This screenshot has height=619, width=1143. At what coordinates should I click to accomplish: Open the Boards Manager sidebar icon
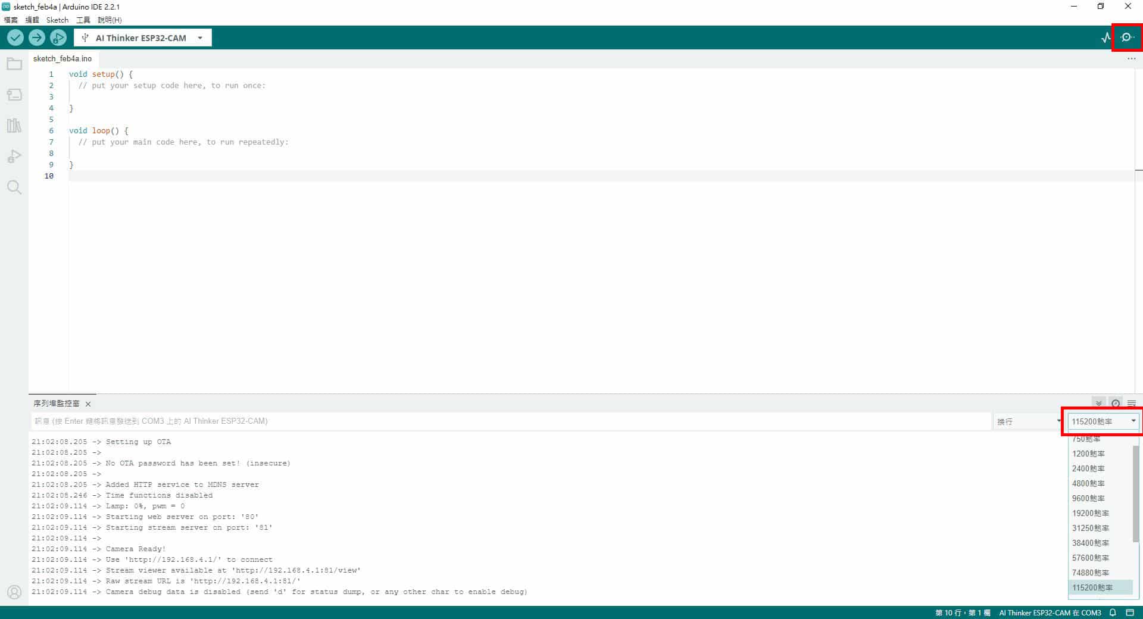(14, 94)
